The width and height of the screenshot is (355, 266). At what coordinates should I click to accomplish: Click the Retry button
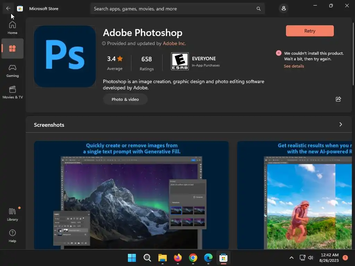pyautogui.click(x=310, y=31)
